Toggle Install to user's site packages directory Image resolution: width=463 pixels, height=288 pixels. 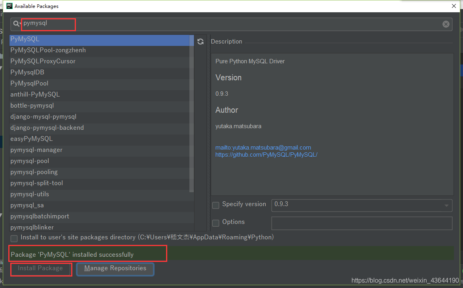[x=14, y=238]
